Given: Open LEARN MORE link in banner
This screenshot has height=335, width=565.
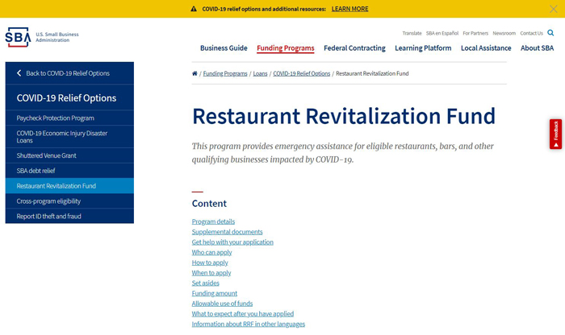Looking at the screenshot, I should [x=349, y=9].
